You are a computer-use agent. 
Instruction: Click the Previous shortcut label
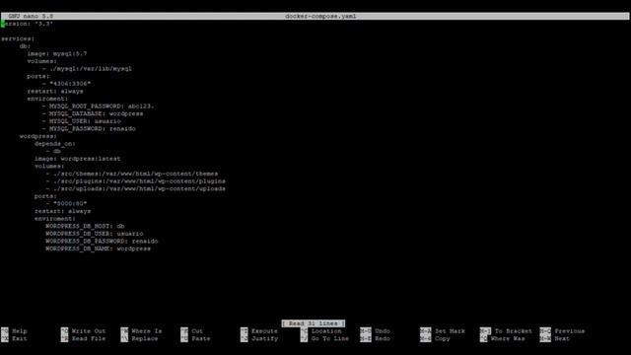[x=570, y=331]
